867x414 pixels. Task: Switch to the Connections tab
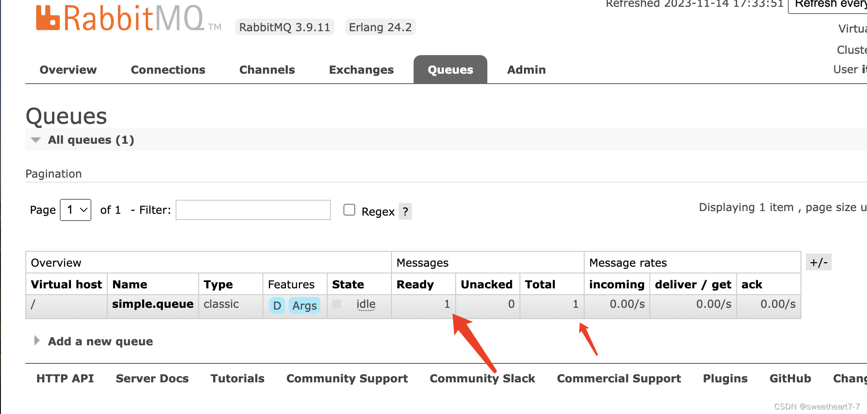pyautogui.click(x=168, y=70)
